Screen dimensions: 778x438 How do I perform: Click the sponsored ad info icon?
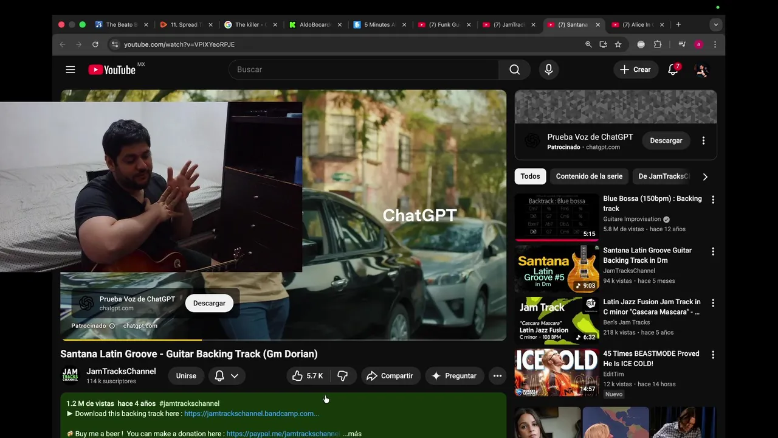112,326
